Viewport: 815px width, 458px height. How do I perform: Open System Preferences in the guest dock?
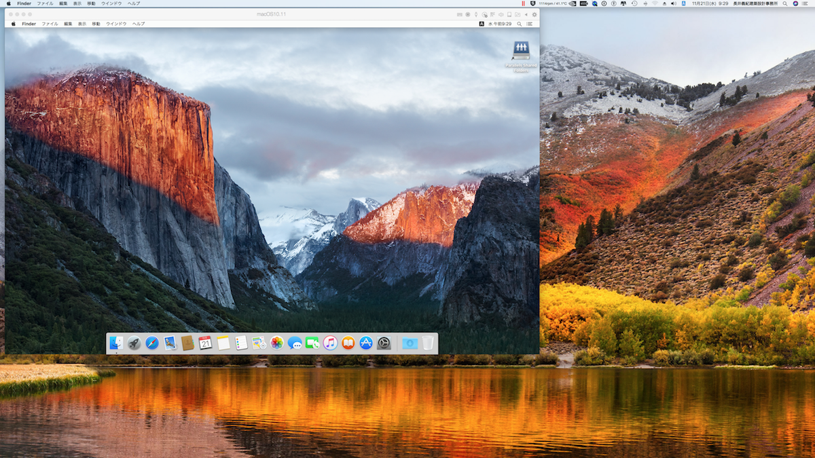click(384, 343)
